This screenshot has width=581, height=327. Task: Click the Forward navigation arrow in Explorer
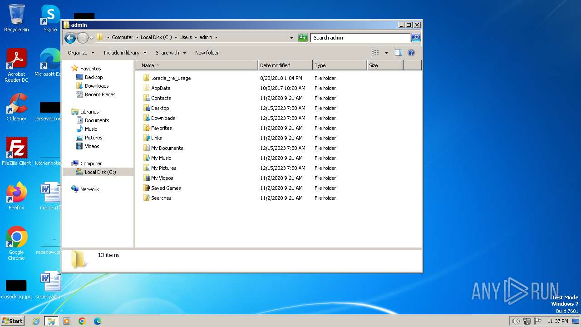83,38
